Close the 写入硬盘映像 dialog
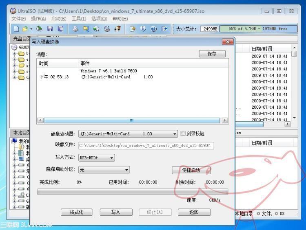This screenshot has width=306, height=230. [x=228, y=42]
